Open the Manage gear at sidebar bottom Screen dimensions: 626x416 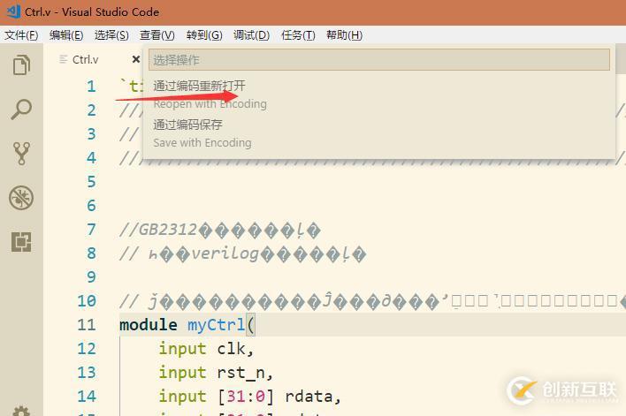tap(21, 411)
